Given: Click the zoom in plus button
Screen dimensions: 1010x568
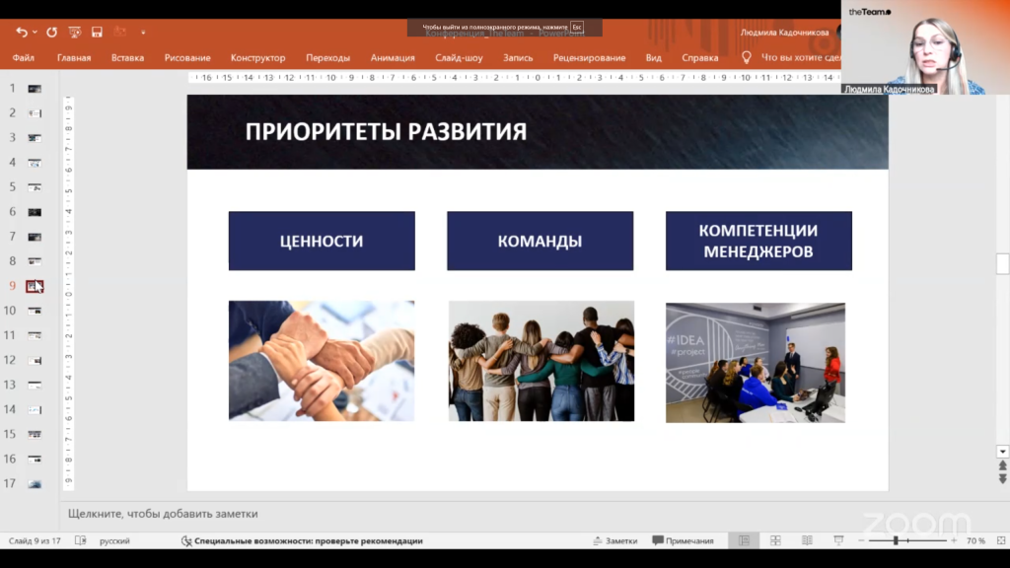Looking at the screenshot, I should tap(954, 541).
